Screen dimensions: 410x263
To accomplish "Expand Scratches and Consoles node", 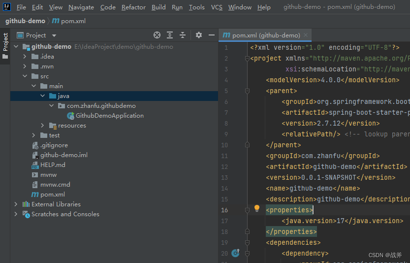I will 16,214.
